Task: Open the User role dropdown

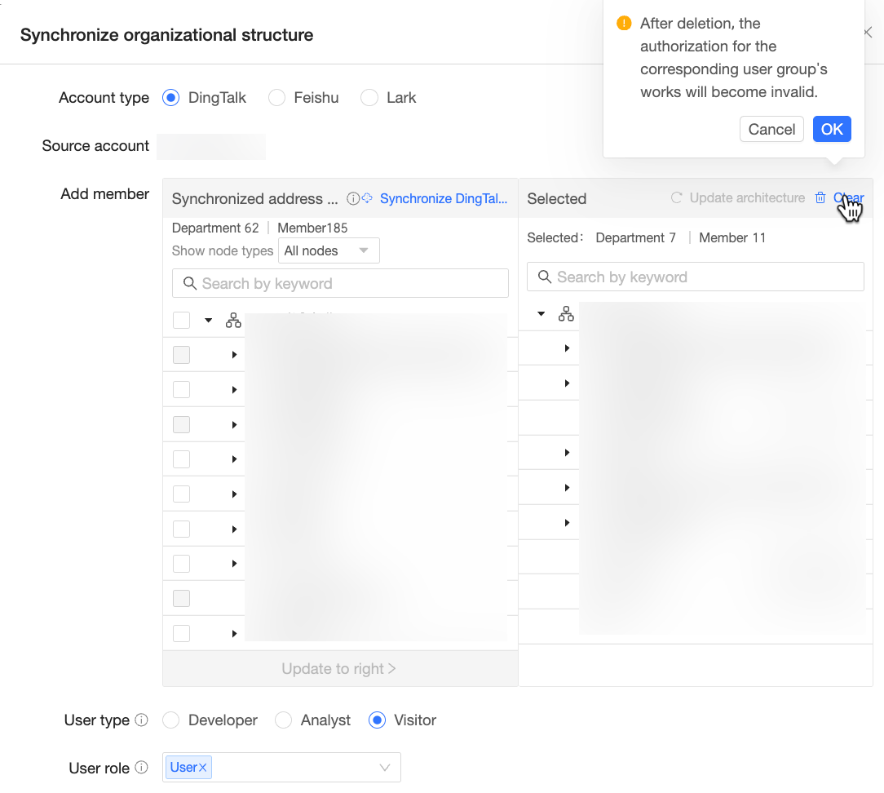Action: [282, 768]
